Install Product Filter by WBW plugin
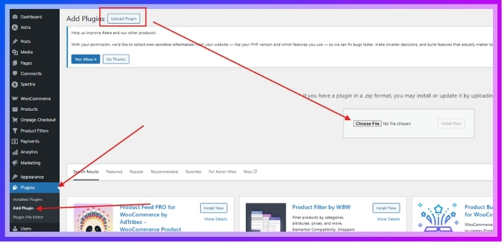The image size is (502, 242). coord(386,208)
